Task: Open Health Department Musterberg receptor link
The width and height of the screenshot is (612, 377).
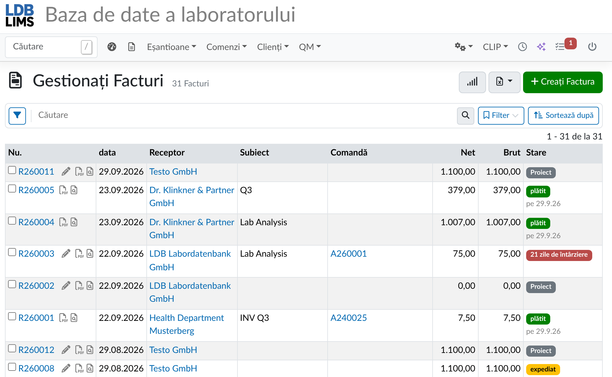Action: pyautogui.click(x=187, y=324)
